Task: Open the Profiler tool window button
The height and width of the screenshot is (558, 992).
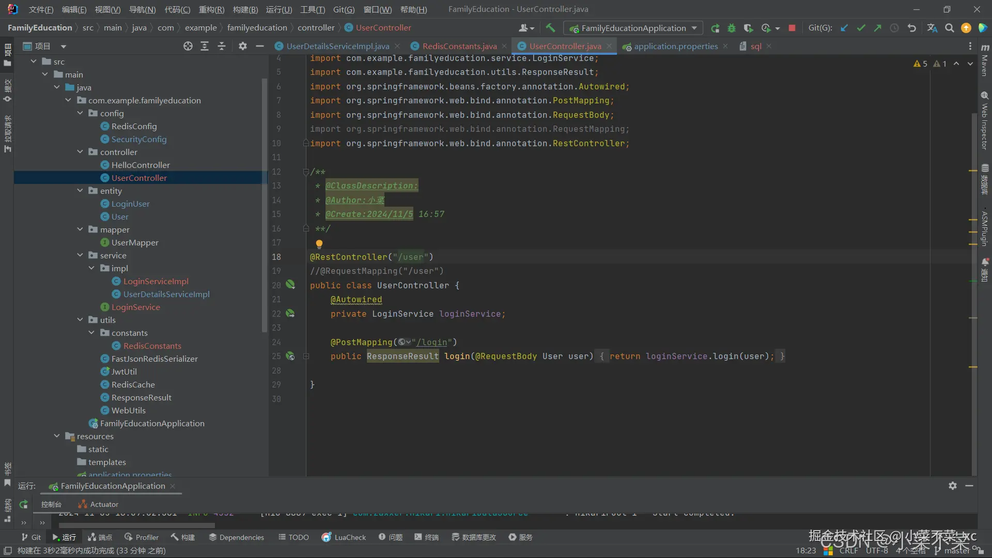Action: tap(142, 537)
